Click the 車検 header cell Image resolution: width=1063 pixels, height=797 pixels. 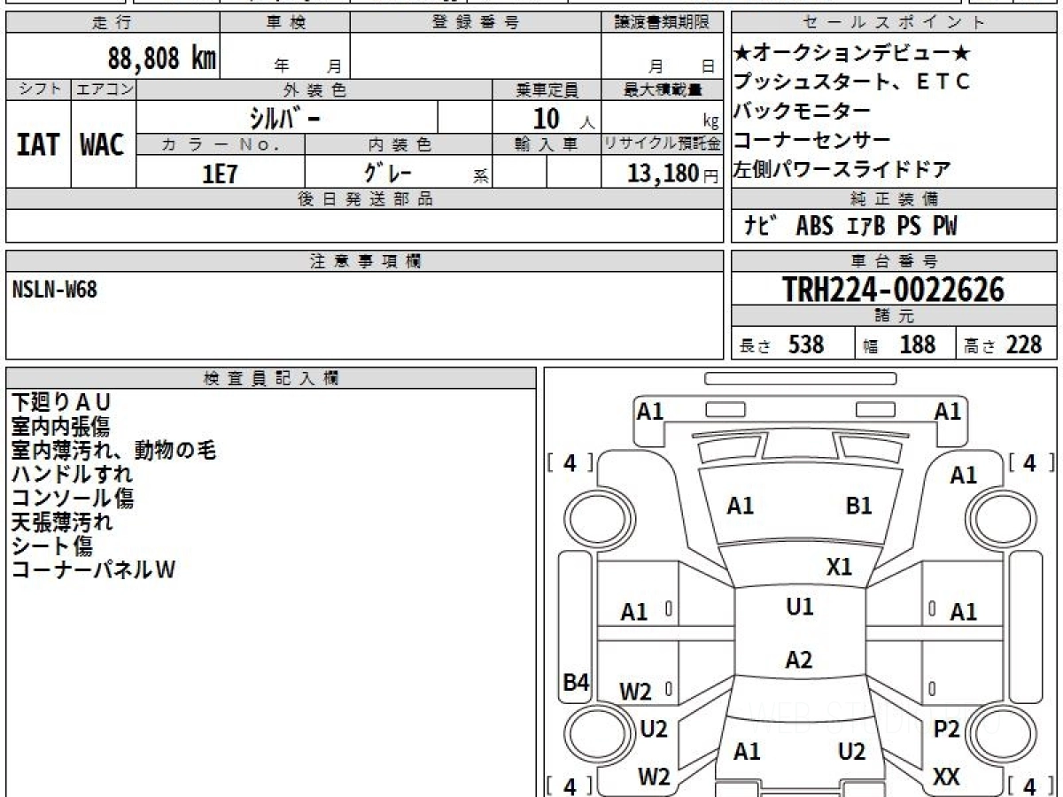(x=285, y=23)
